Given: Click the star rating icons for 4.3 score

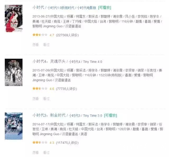Looking at the screenshot, I should (40, 142).
